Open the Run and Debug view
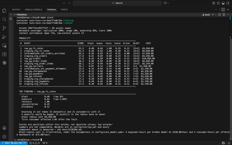This screenshot has width=232, height=145. (x=4, y=37)
